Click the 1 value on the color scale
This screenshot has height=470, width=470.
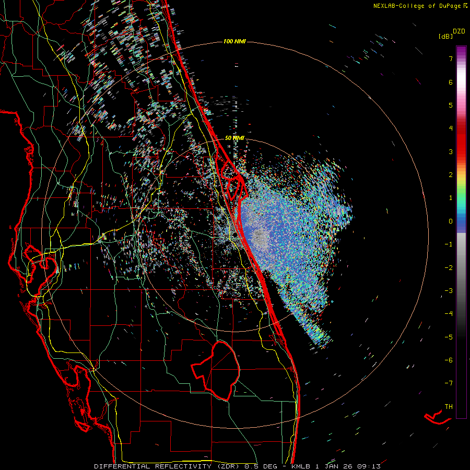click(x=451, y=198)
